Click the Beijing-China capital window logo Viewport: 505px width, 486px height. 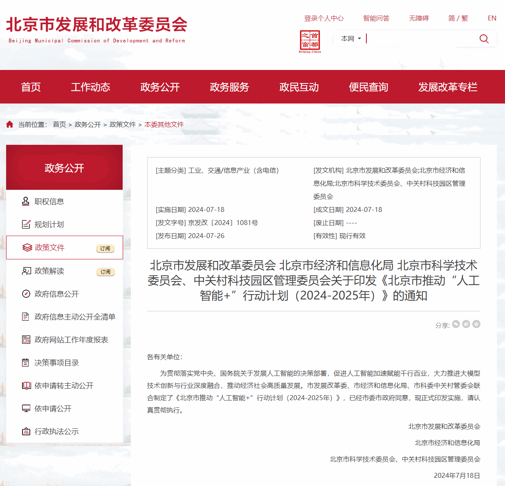click(x=310, y=41)
